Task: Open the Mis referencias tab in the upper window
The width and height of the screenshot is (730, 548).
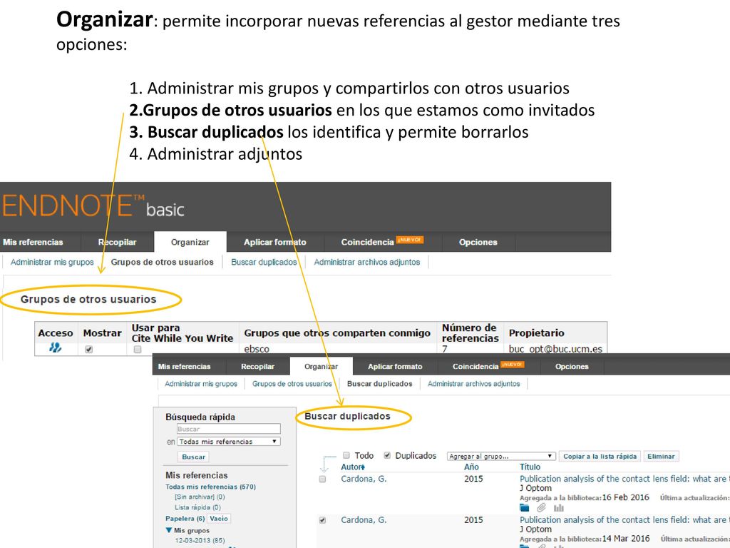Action: (x=33, y=243)
